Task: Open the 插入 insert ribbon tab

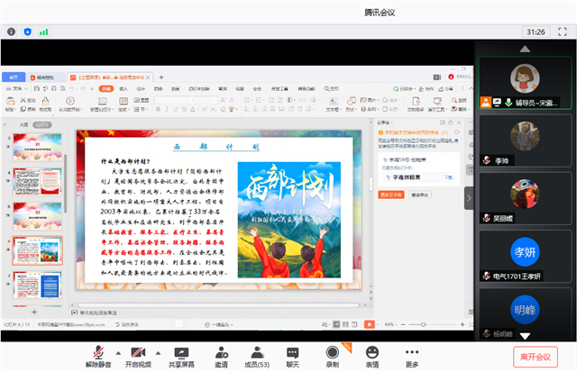Action: (124, 88)
